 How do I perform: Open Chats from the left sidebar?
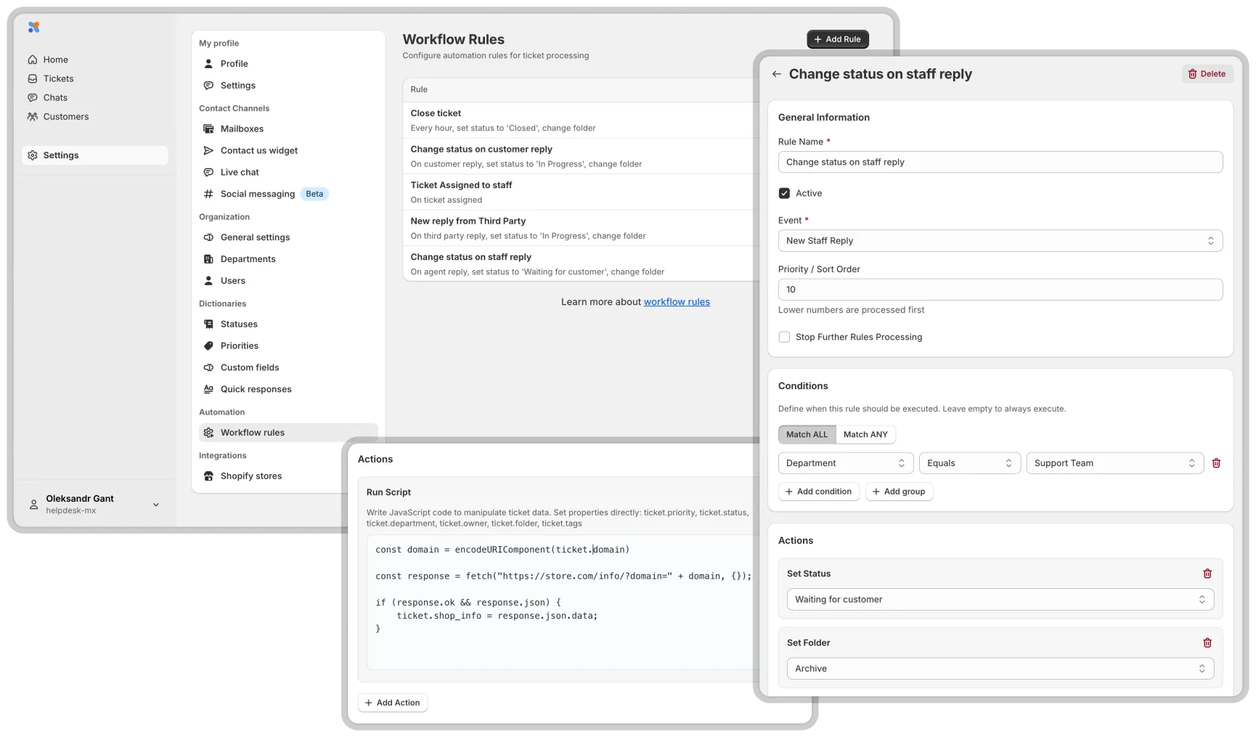pos(56,97)
